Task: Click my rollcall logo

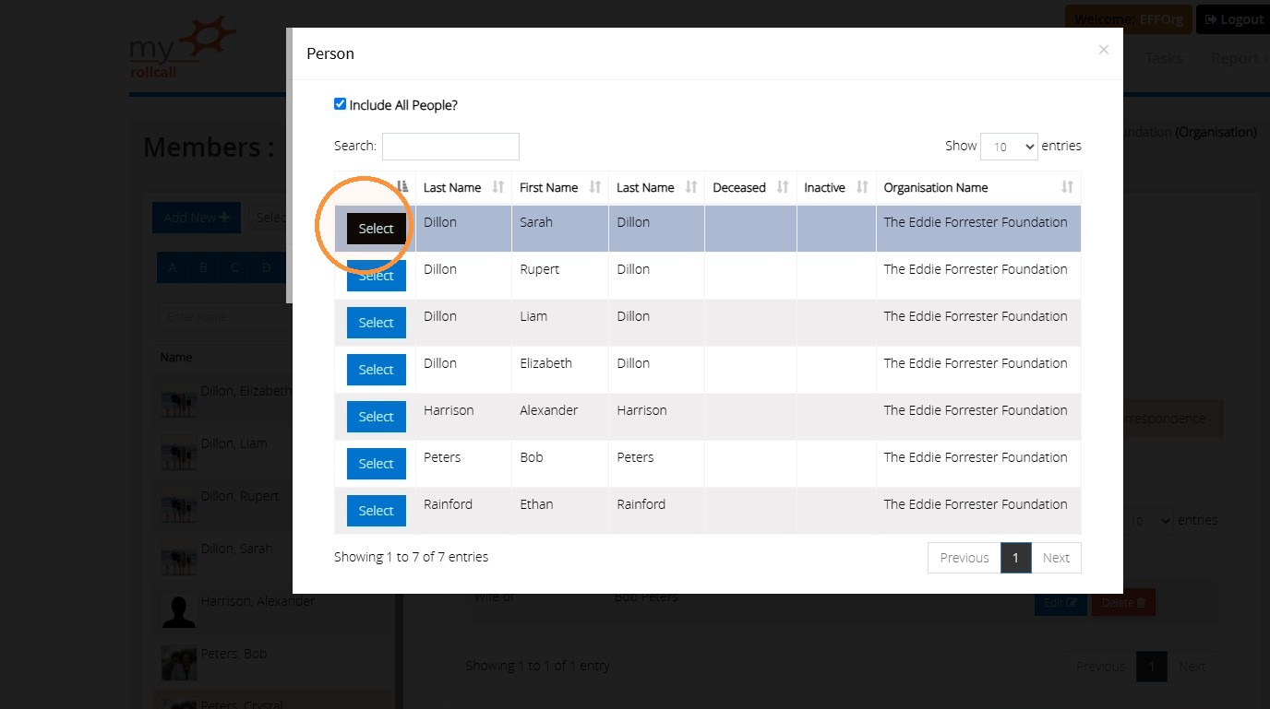Action: pos(183,46)
